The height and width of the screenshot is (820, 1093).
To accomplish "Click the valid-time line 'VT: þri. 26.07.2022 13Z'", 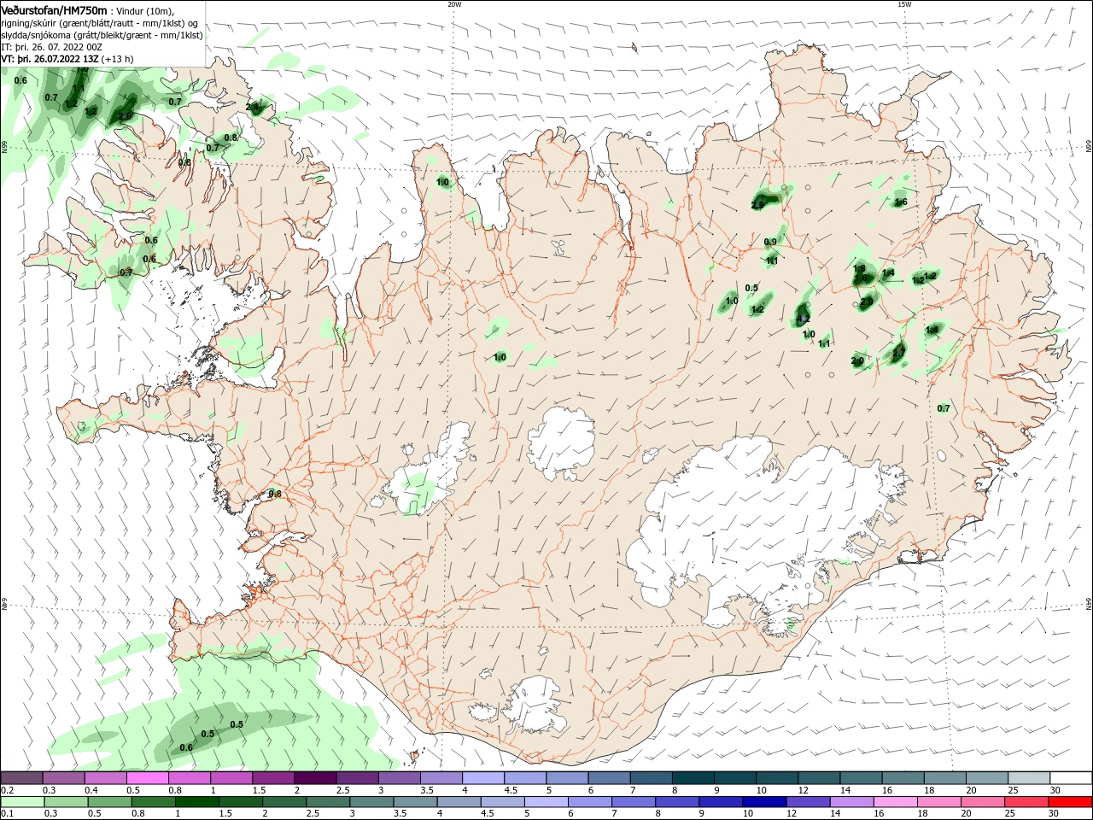I will pos(50,59).
